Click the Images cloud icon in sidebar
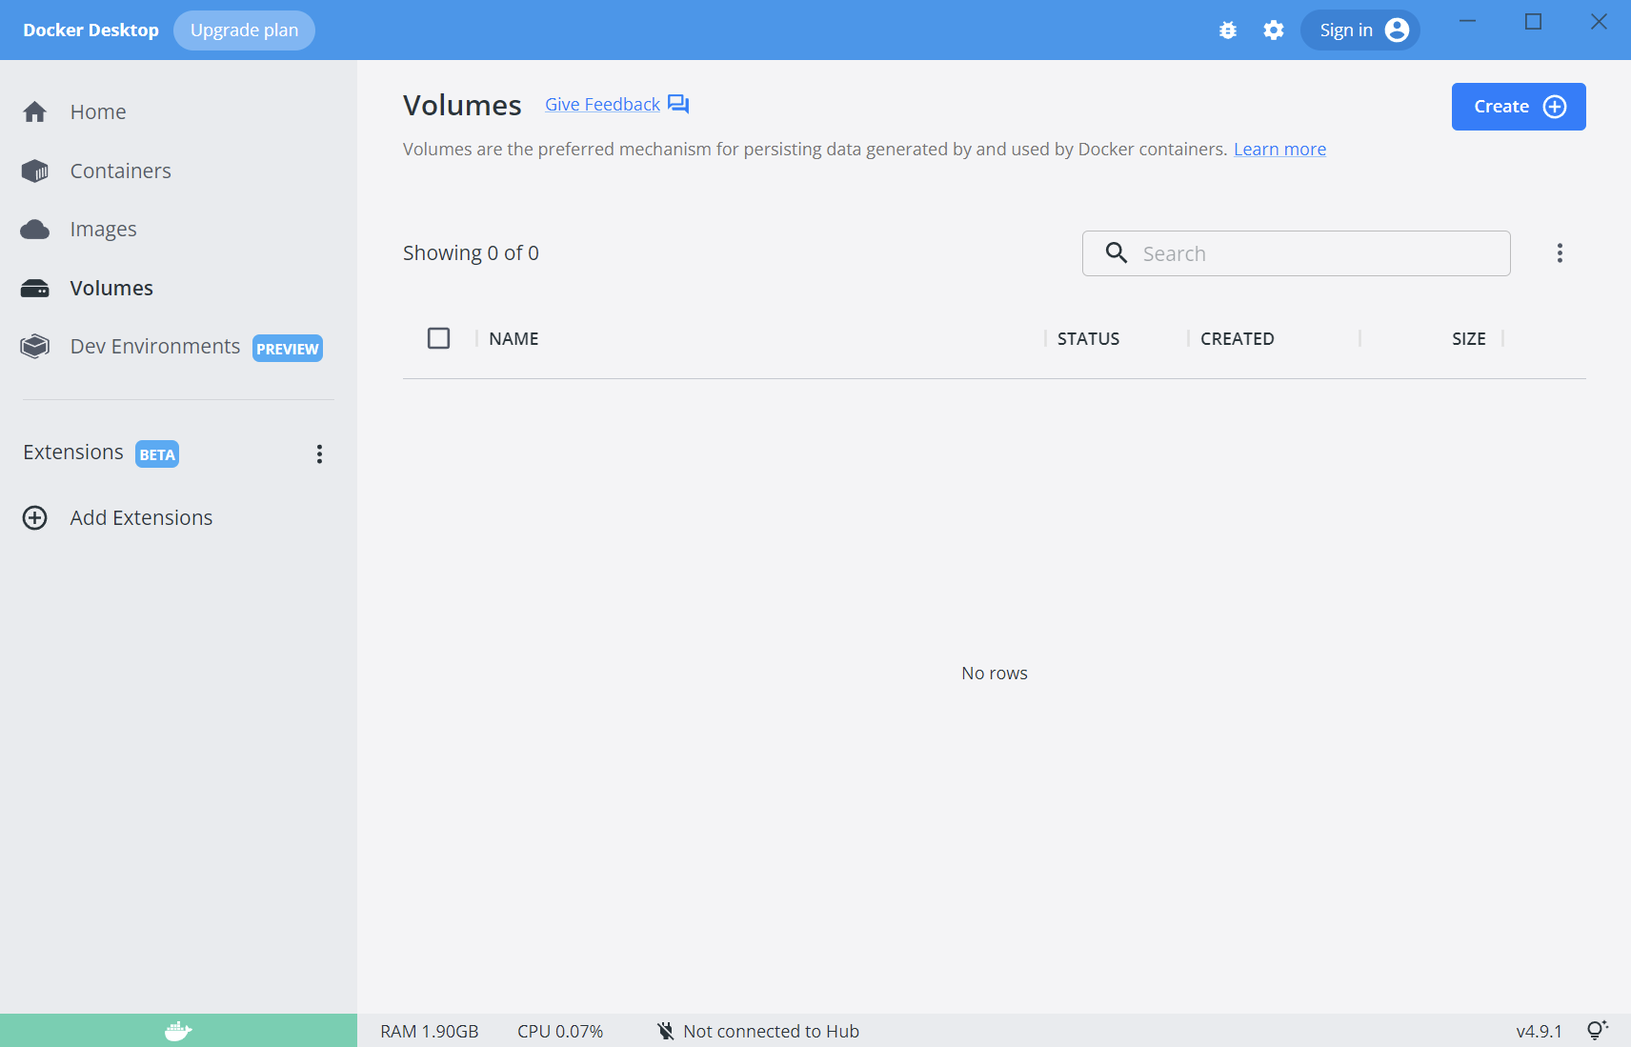Screen dimensions: 1631x1047 click(35, 230)
